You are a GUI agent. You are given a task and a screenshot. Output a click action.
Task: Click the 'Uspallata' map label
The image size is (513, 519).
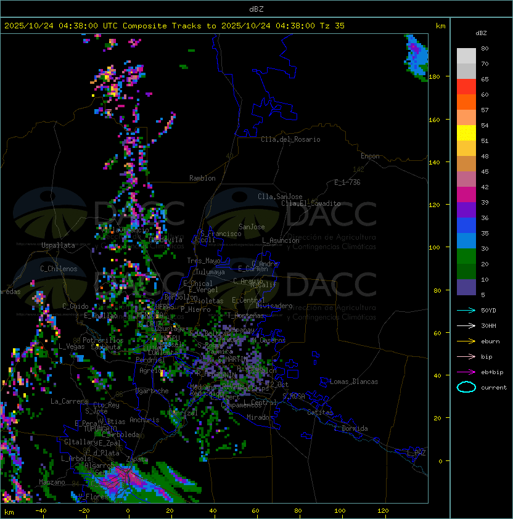59,245
